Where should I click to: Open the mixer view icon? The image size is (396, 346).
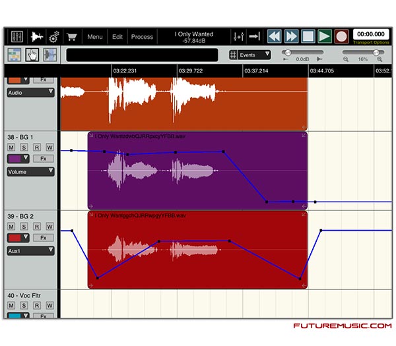[x=17, y=36]
